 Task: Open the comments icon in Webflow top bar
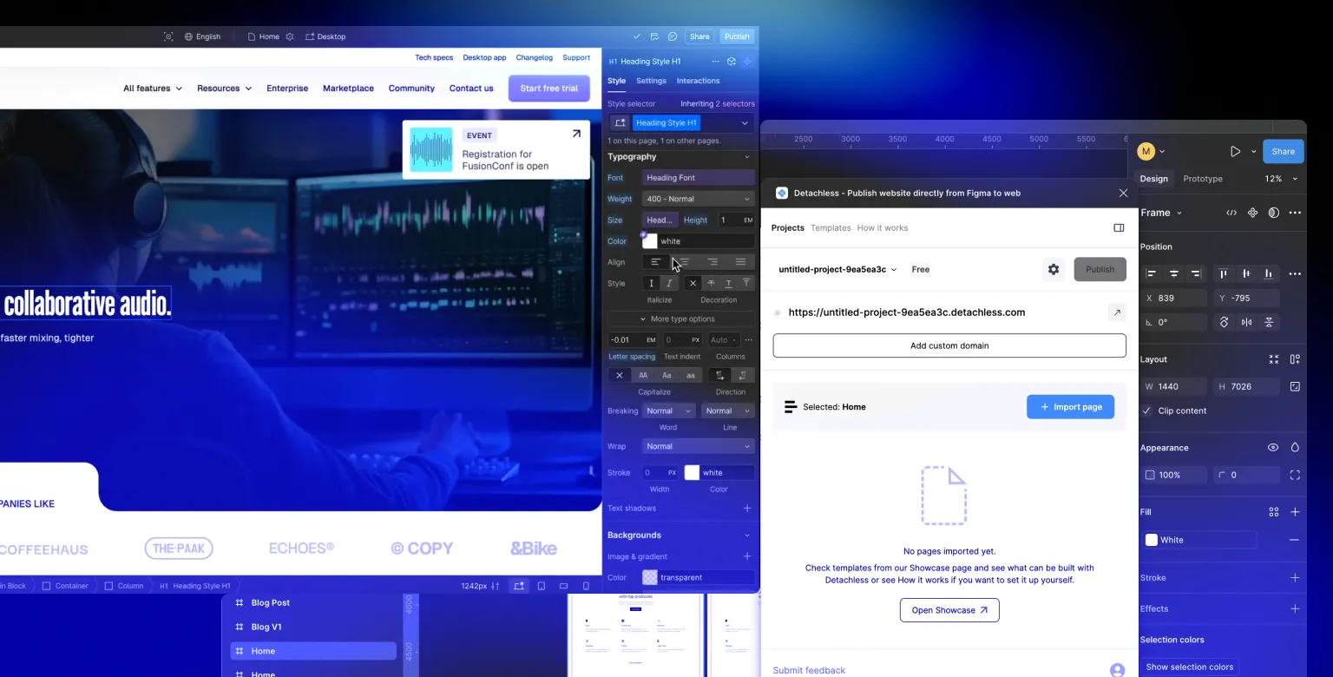[673, 36]
